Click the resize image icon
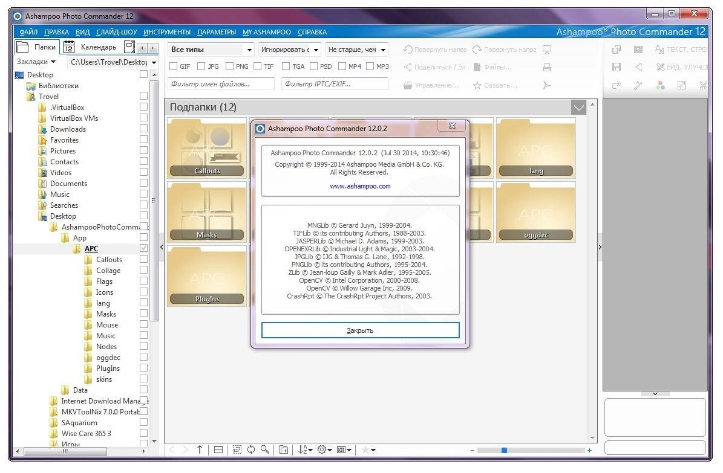 pos(682,85)
